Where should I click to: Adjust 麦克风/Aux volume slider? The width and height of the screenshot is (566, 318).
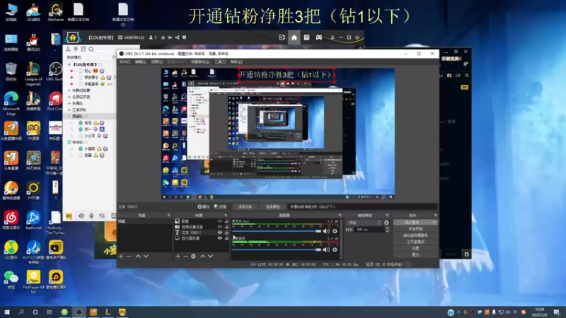[277, 231]
